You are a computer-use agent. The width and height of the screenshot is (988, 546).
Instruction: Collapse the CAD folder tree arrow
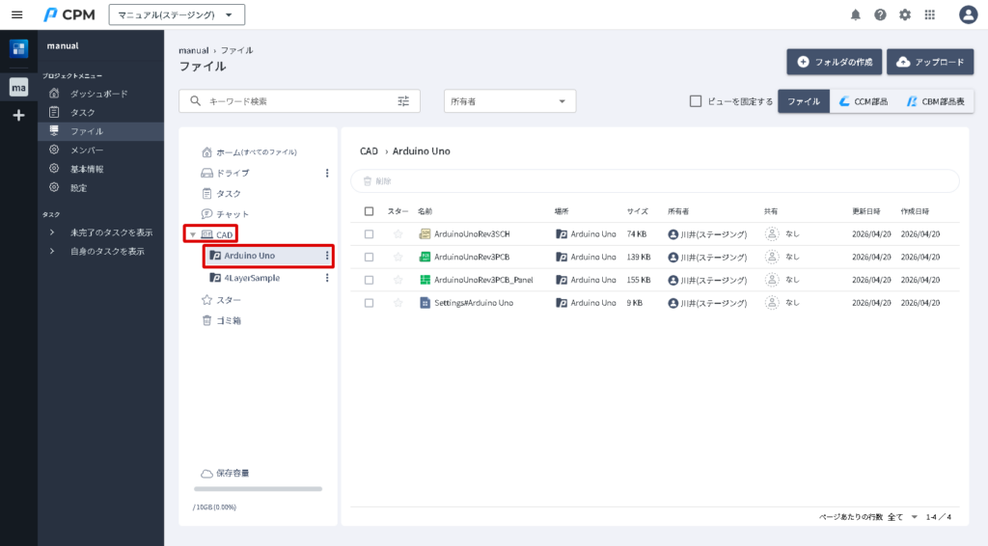[x=192, y=234]
